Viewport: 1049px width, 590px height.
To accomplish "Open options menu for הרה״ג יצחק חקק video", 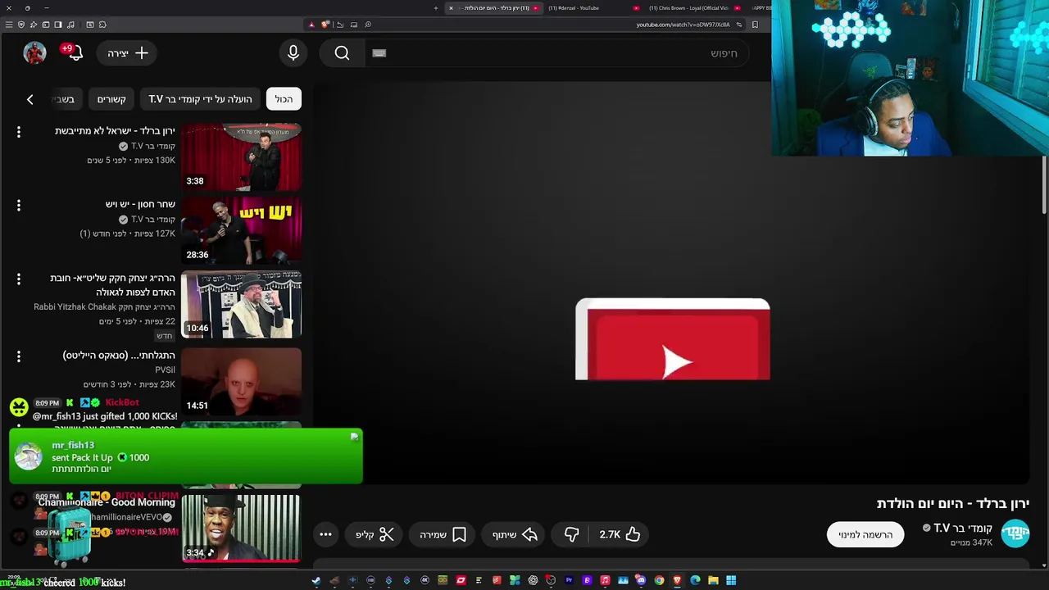I will (x=19, y=279).
